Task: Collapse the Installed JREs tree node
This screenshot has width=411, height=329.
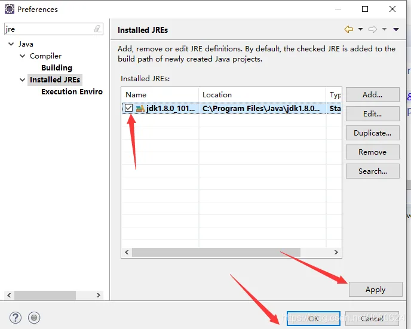Action: pyautogui.click(x=23, y=79)
